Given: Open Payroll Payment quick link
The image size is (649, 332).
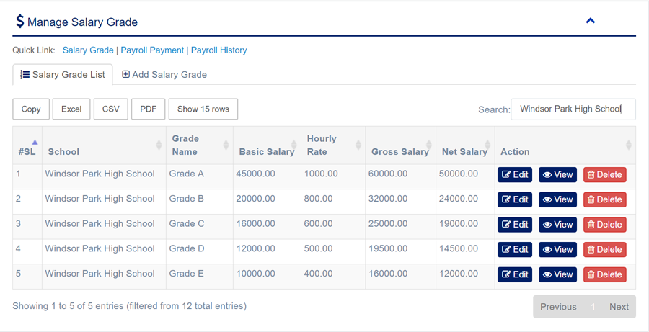Looking at the screenshot, I should (x=152, y=50).
